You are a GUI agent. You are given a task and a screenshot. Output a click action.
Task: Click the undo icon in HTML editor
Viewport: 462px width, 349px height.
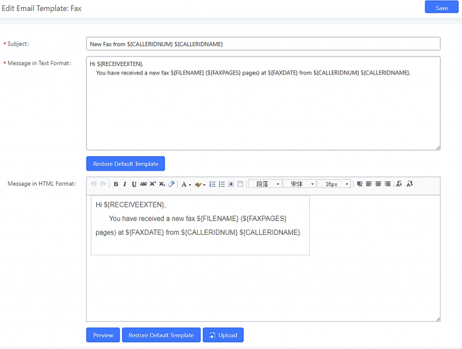(x=94, y=184)
